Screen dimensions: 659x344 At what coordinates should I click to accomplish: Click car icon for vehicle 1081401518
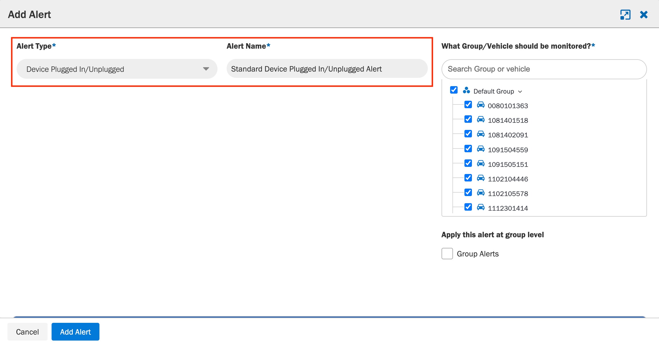point(480,119)
